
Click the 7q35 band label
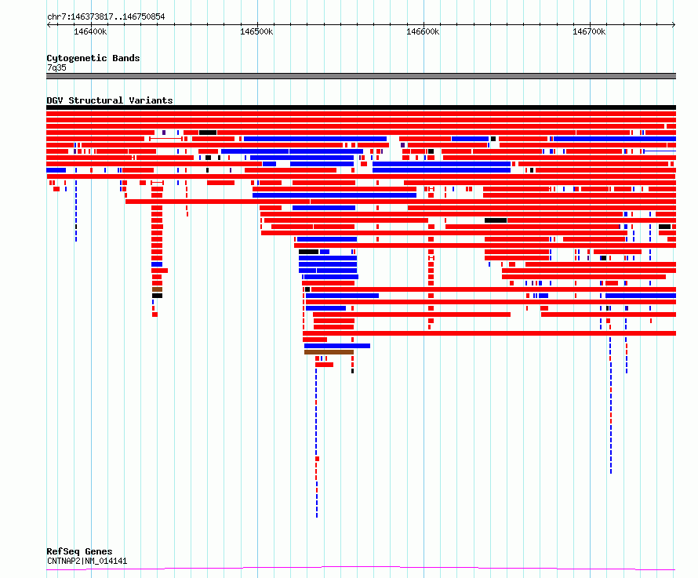[56, 67]
